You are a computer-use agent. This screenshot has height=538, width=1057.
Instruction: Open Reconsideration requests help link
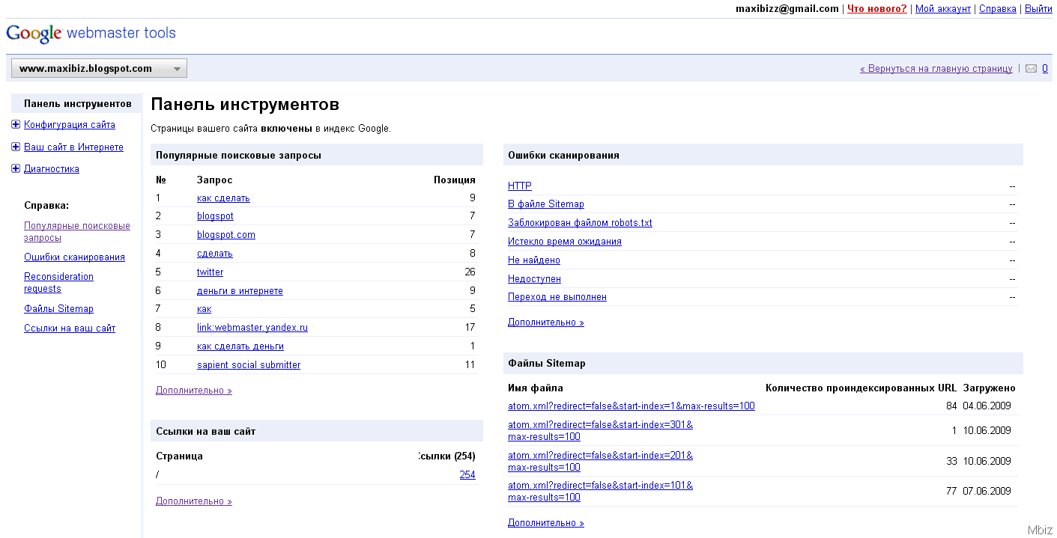58,283
